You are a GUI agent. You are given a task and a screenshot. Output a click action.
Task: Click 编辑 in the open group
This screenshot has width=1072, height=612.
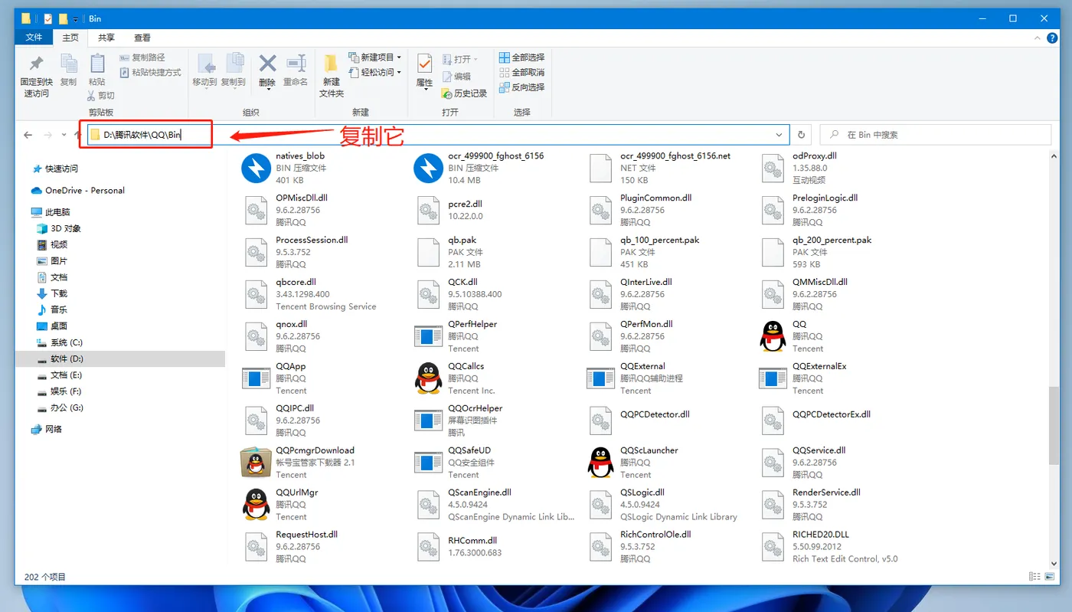pyautogui.click(x=456, y=77)
